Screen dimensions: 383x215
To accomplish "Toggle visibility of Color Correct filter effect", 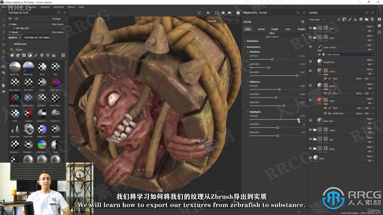I will [x=319, y=54].
